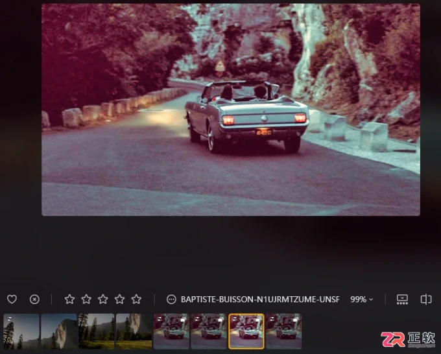441x354 pixels.
Task: Open the 99% zoom level dropdown
Action: tap(362, 300)
